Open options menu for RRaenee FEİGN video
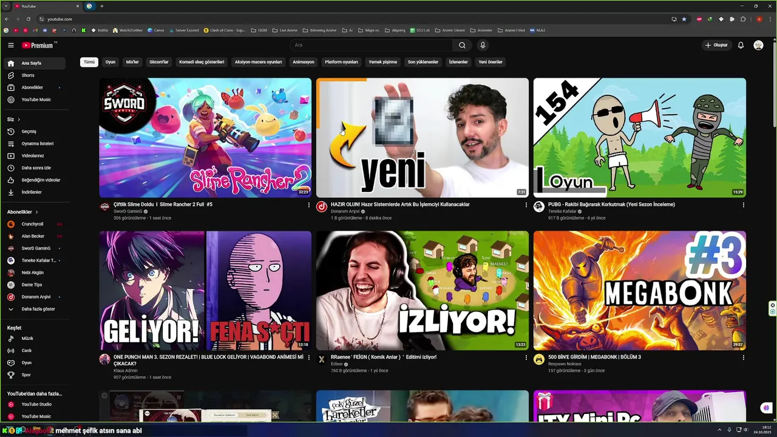The width and height of the screenshot is (777, 437). click(x=526, y=357)
